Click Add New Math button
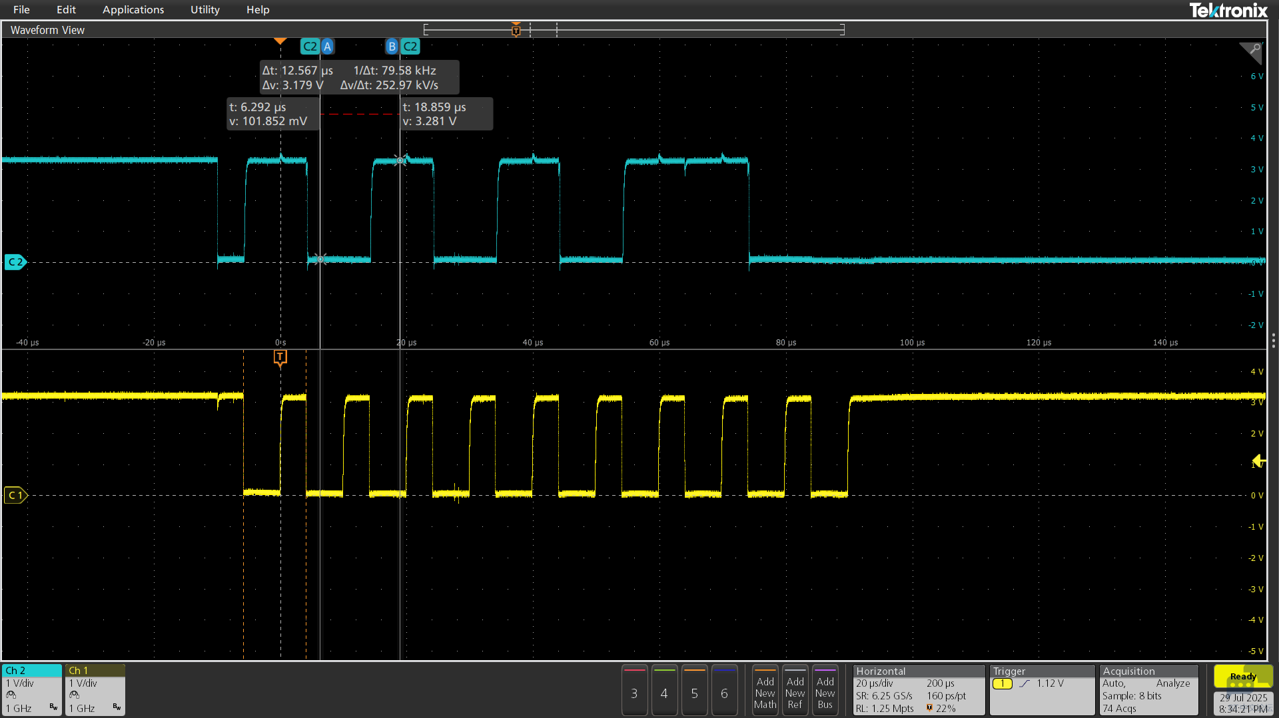Viewport: 1279px width, 718px height. tap(765, 690)
